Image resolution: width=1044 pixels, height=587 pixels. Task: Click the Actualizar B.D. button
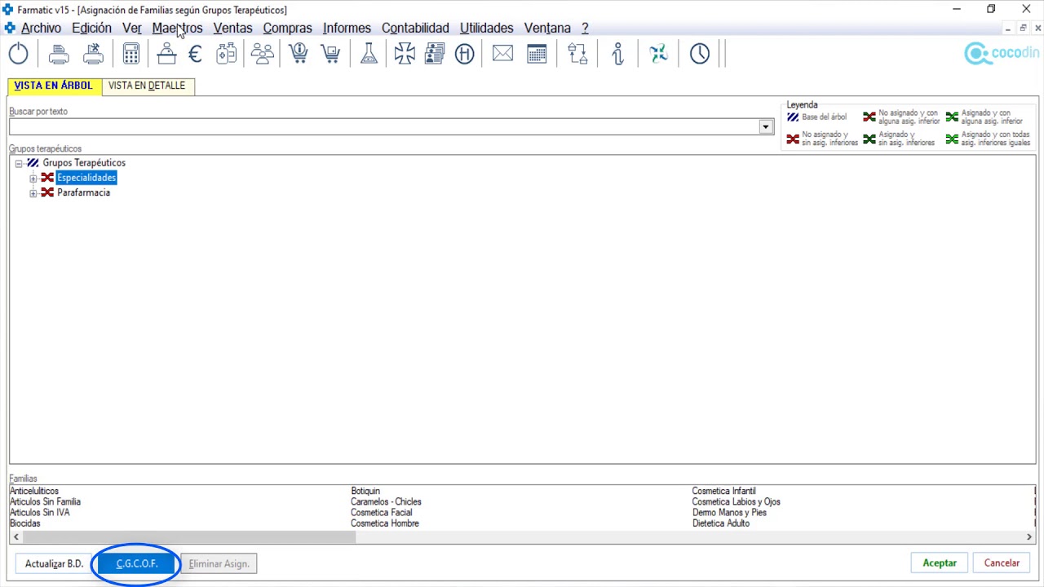(55, 563)
